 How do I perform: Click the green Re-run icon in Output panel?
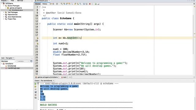[36, 84]
